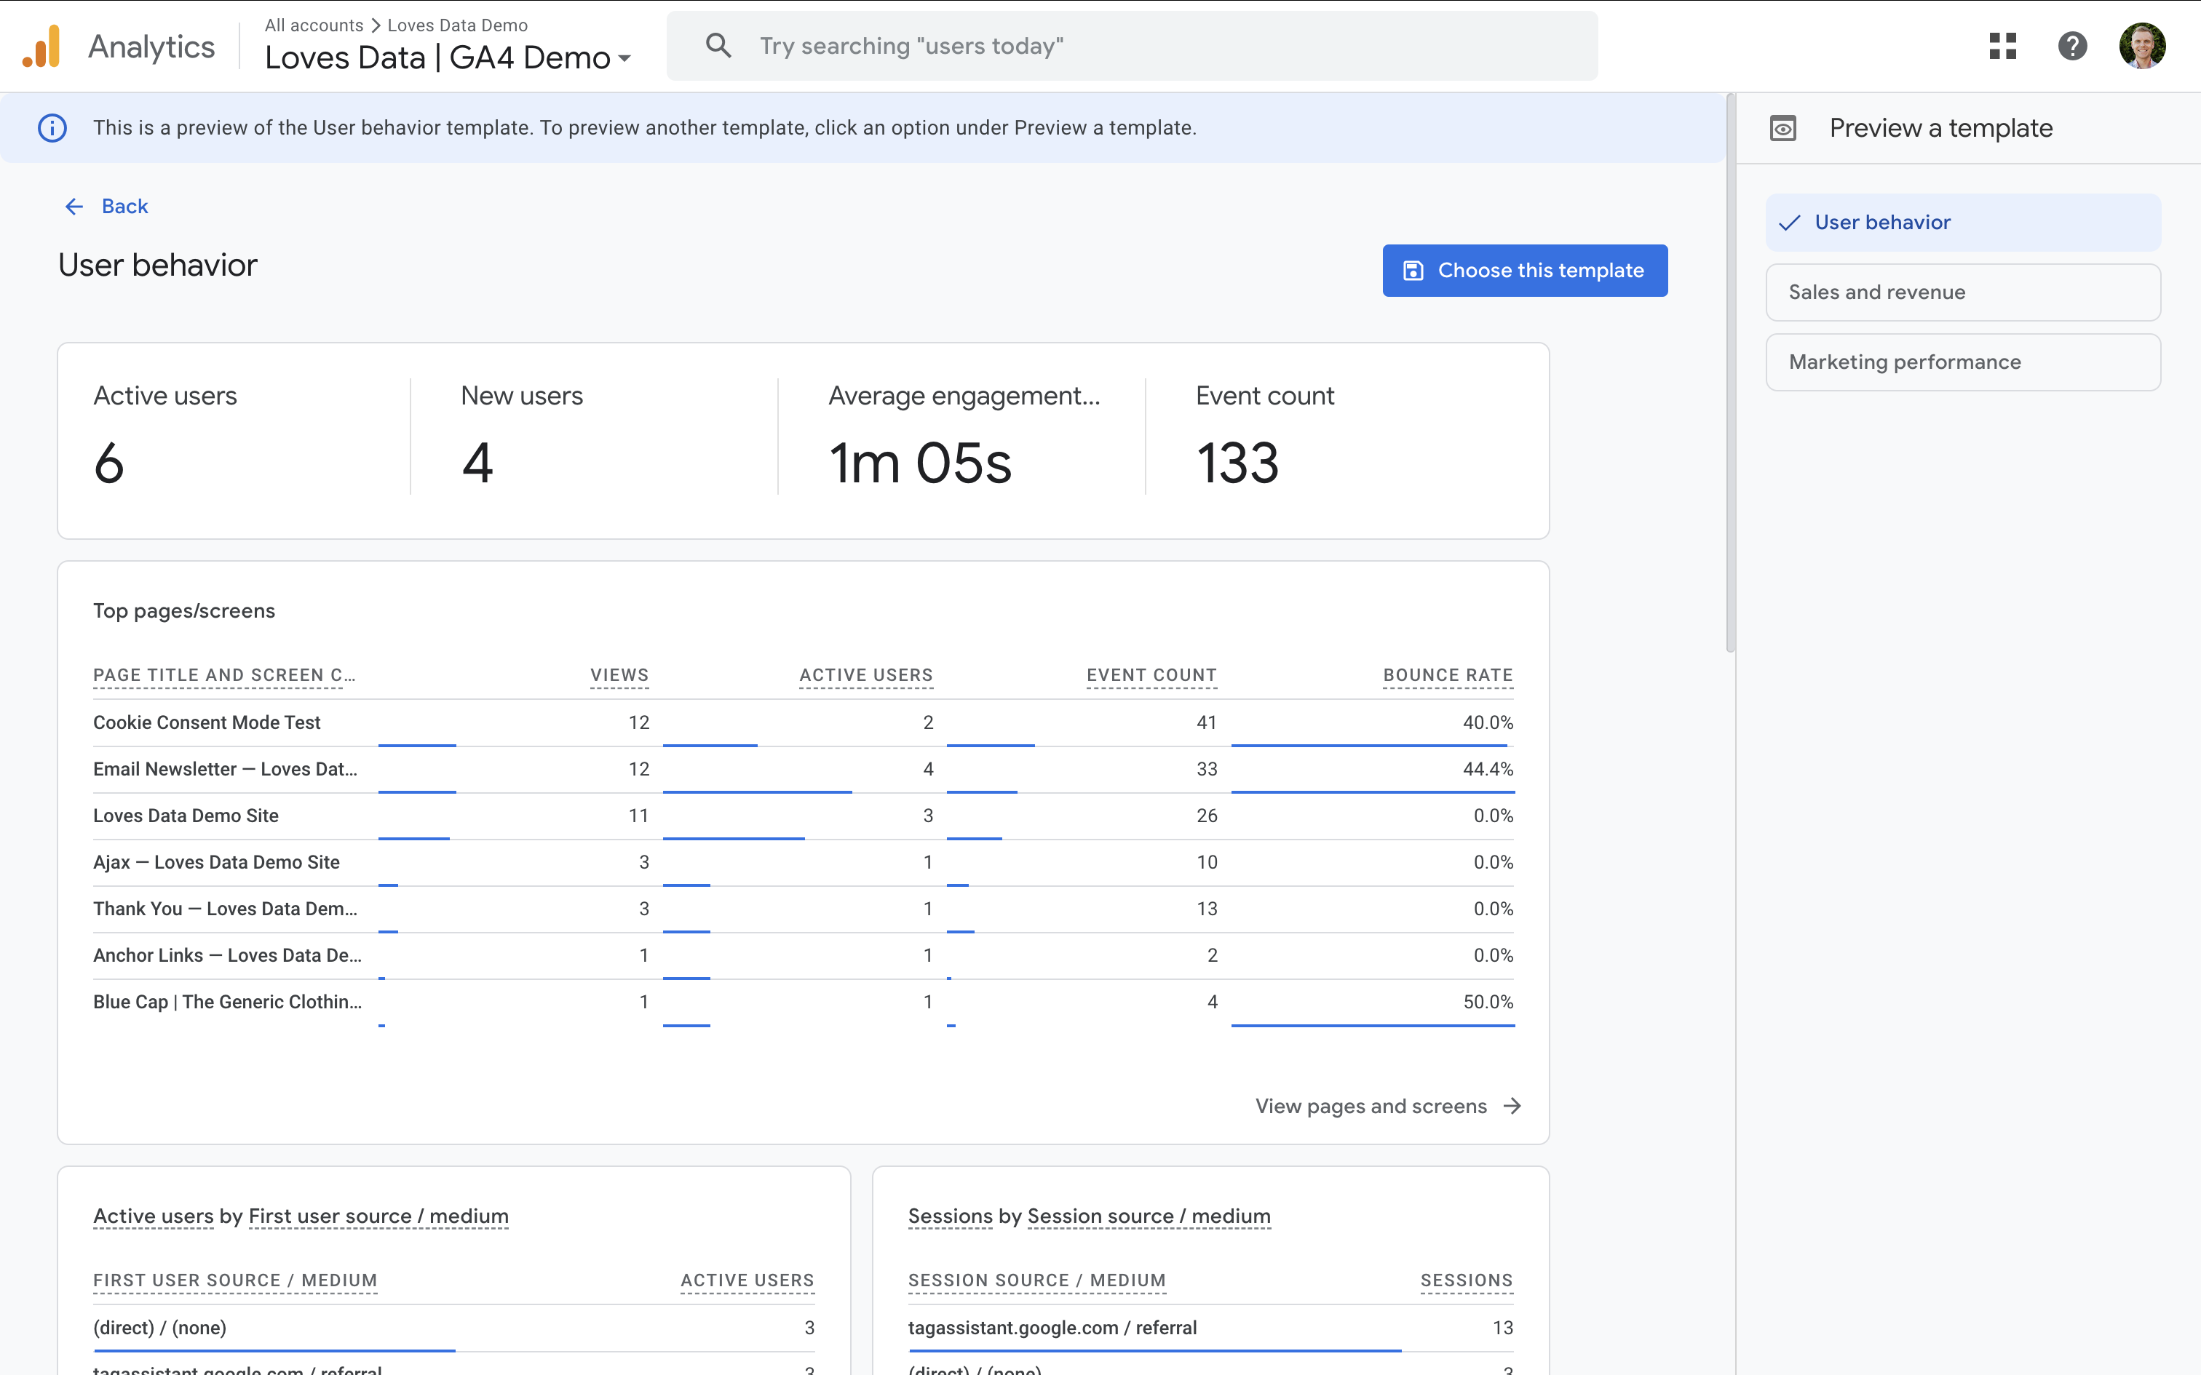Click the Anchor Links — Loves Data De... row

point(803,954)
